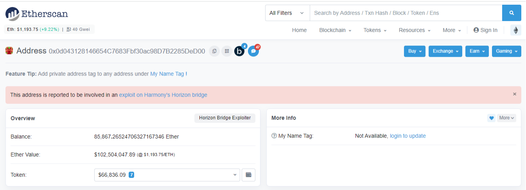Expand the Token holdings dropdown
Viewport: 526px width, 190px height.
tap(167, 175)
